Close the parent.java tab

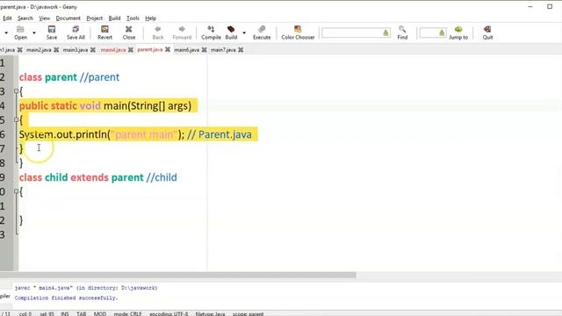168,49
